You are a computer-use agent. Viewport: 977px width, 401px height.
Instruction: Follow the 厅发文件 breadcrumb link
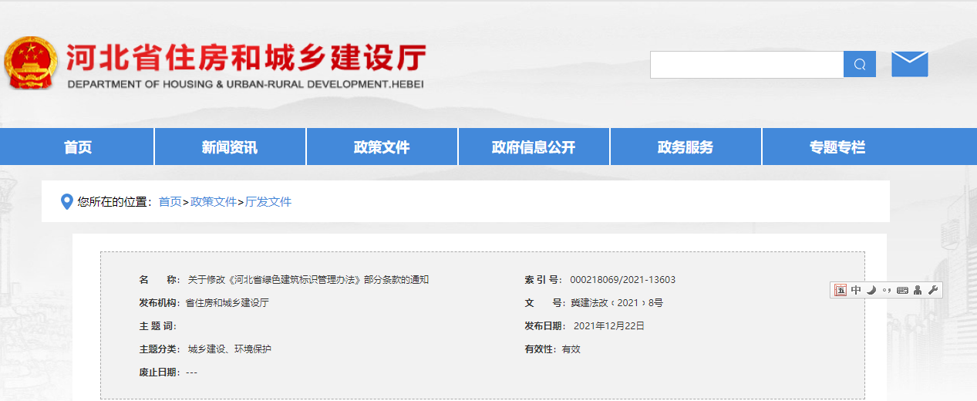point(268,202)
